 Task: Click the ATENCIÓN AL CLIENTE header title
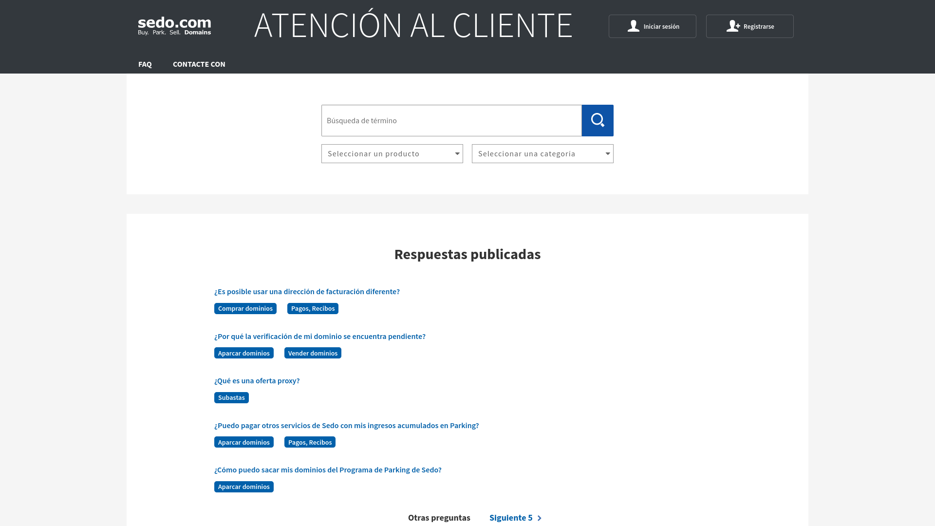coord(413,25)
